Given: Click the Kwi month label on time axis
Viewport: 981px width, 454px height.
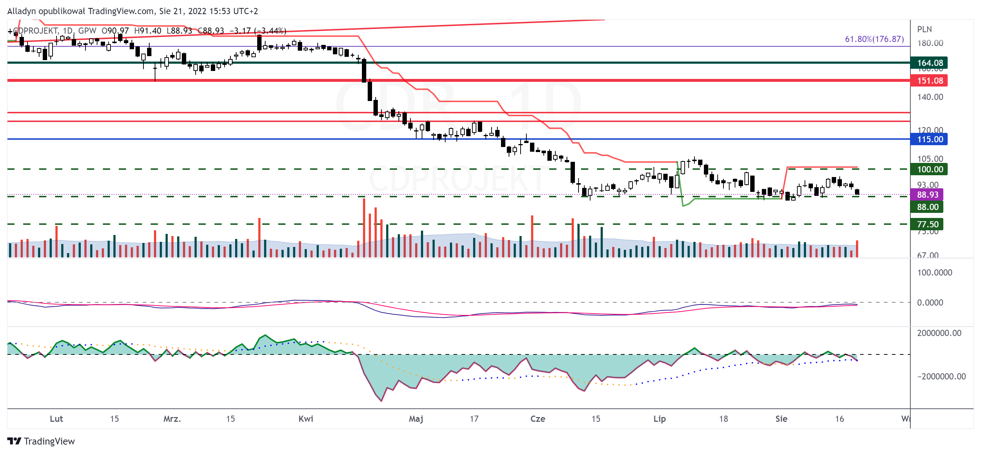Looking at the screenshot, I should (x=306, y=419).
